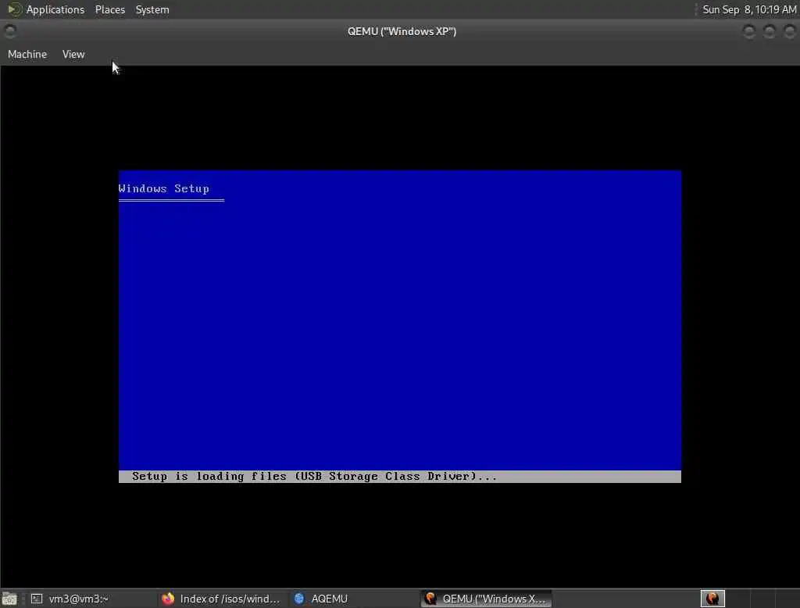Viewport: 800px width, 608px height.
Task: Click the Firefox icon in the taskbar
Action: (x=168, y=599)
